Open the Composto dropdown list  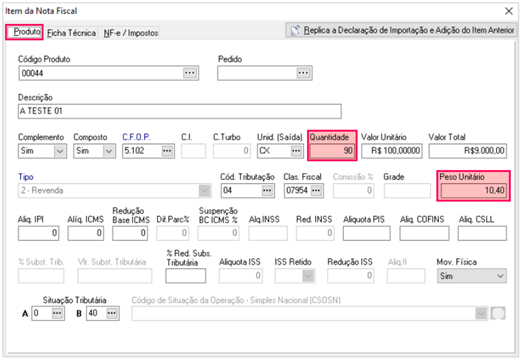pos(109,151)
